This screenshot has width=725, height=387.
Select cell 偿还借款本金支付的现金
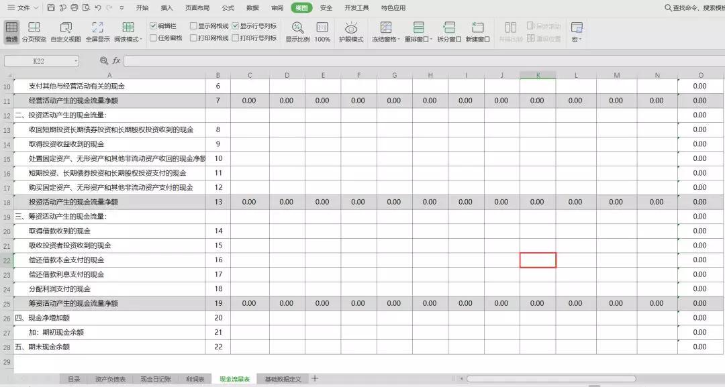[x=109, y=260]
